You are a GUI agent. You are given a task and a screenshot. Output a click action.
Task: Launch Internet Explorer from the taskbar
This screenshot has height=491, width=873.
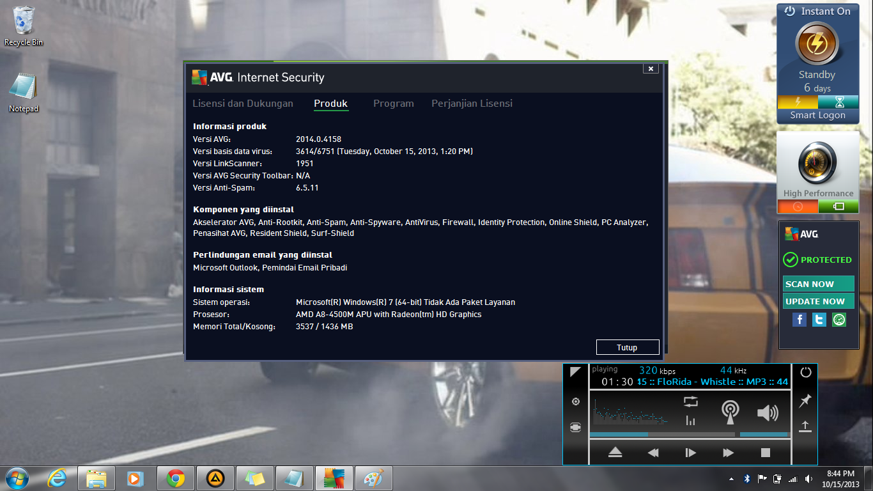point(58,478)
